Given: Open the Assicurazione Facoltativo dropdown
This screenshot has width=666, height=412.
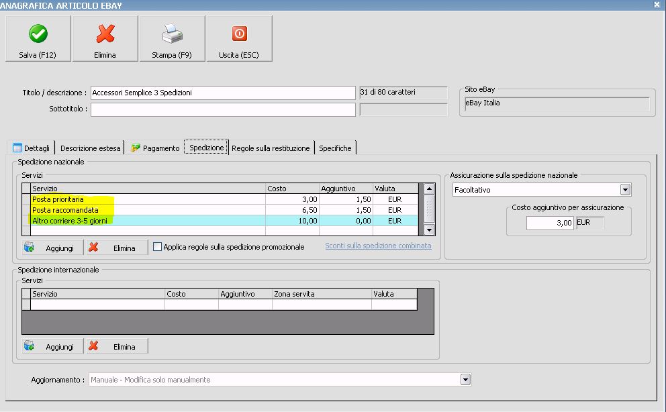Looking at the screenshot, I should (625, 190).
